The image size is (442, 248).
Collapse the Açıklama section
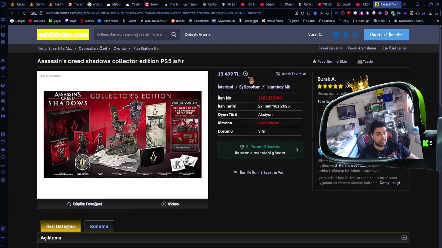click(x=404, y=238)
